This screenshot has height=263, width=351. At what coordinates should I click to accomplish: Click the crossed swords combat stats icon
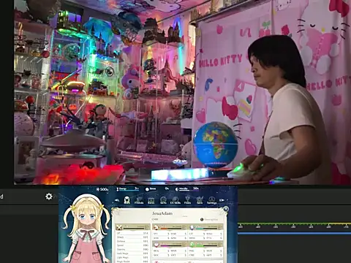tap(119, 227)
